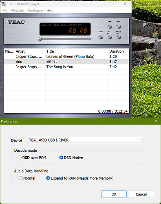The height and width of the screenshot is (204, 161).
Task: Click the 1:25 duration cell
Action: (x=113, y=56)
